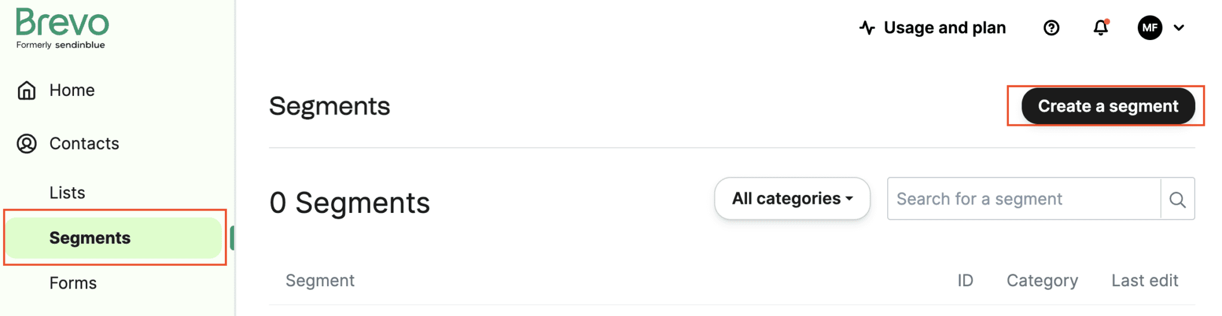The width and height of the screenshot is (1222, 316).
Task: Open the All categories dropdown
Action: coord(792,199)
